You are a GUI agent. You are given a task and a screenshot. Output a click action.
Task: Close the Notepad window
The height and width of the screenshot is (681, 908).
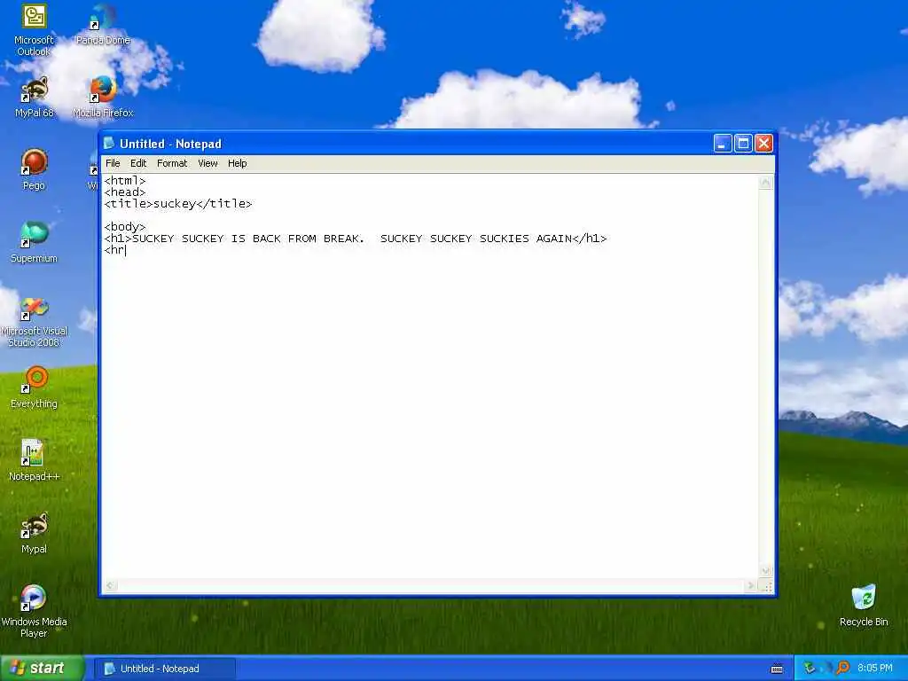pos(763,143)
